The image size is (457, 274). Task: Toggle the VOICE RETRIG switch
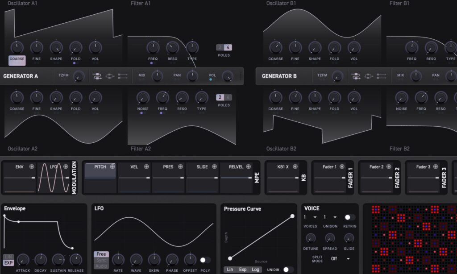[349, 217]
